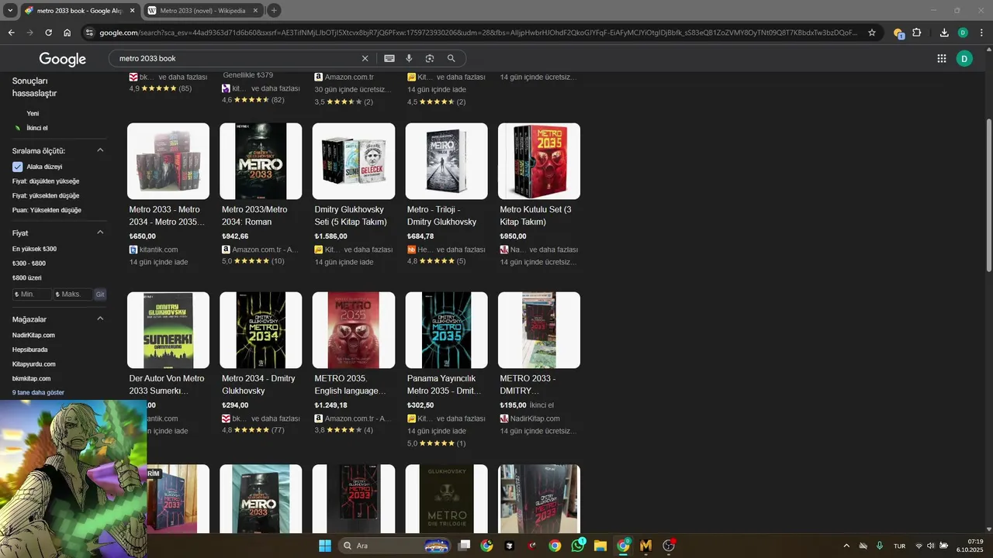
Task: View site information icon in address bar
Action: click(89, 33)
